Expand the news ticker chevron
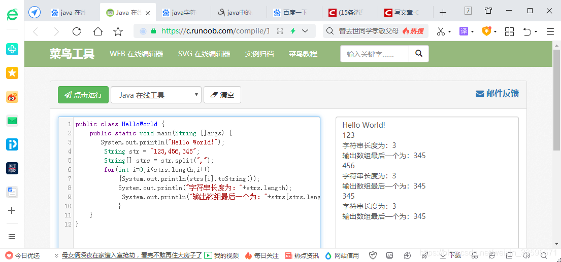This screenshot has height=262, width=561. pos(56,255)
